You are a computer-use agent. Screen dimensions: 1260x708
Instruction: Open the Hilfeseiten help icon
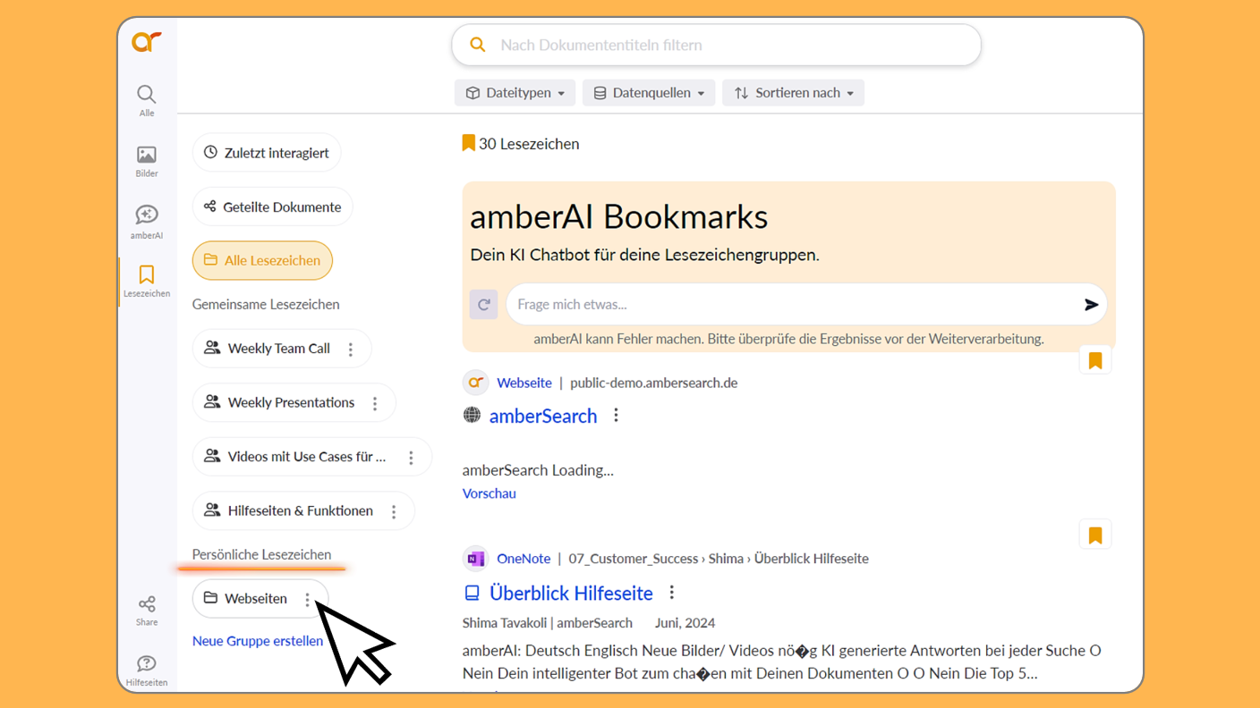coord(147,670)
